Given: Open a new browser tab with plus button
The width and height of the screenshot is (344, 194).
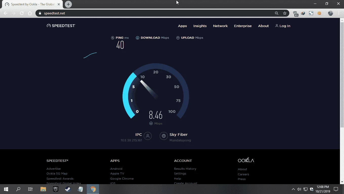Looking at the screenshot, I should 68,4.
